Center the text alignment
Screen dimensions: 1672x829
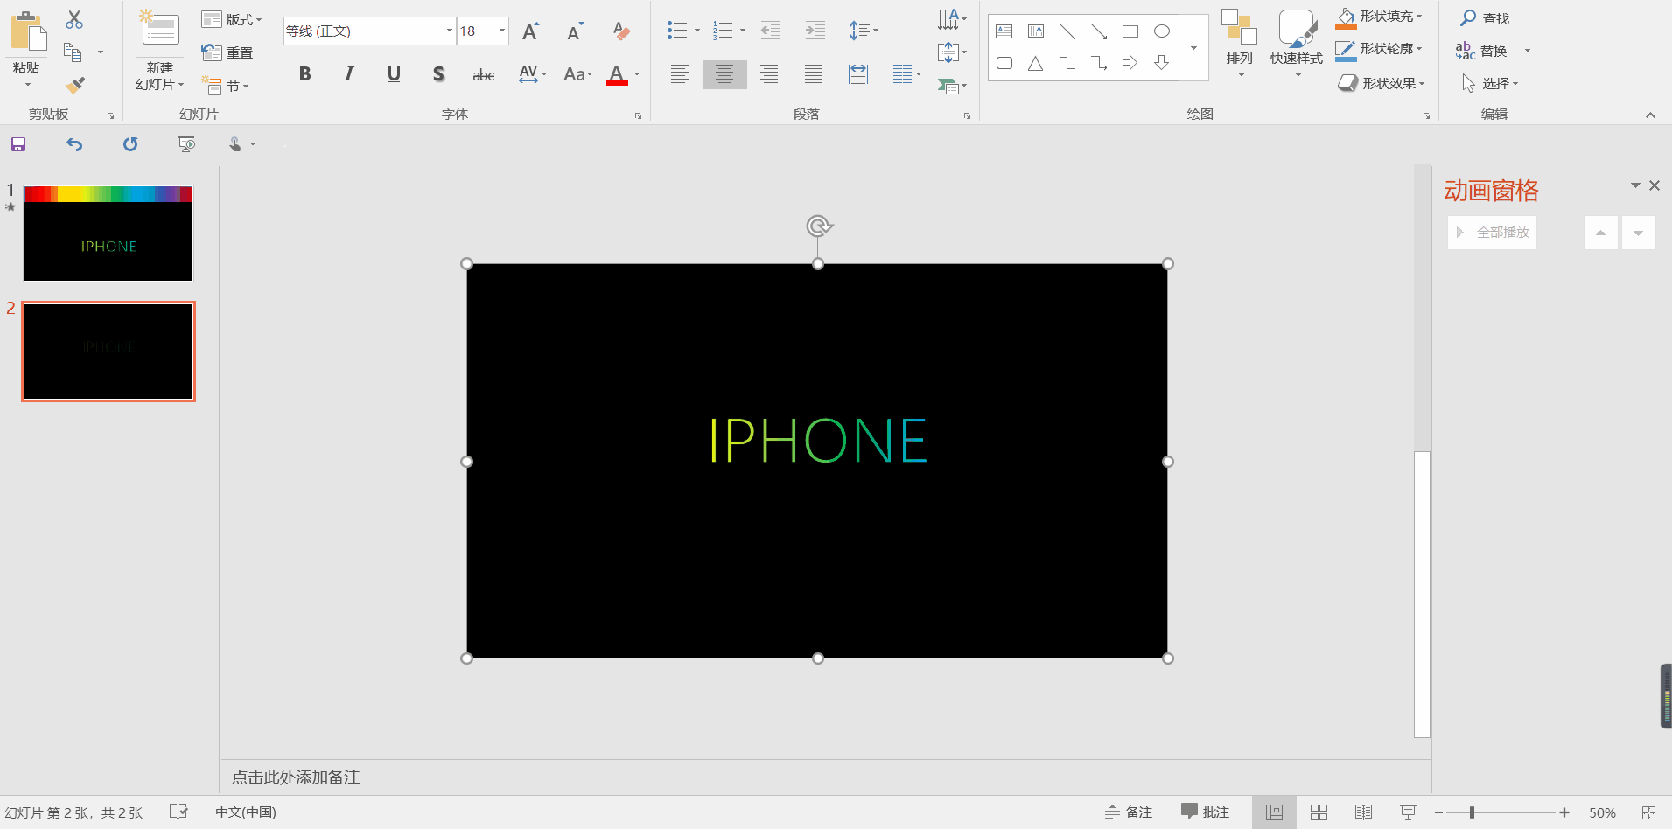tap(724, 74)
